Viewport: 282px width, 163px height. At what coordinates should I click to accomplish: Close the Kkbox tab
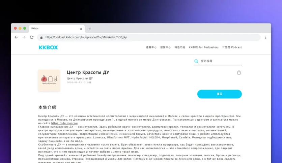(81, 29)
